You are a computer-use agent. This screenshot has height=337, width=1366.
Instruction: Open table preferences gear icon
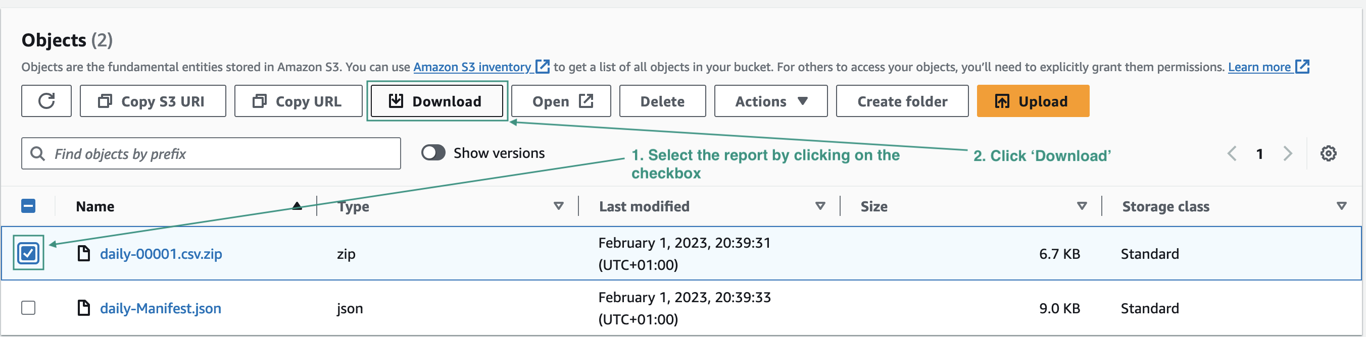pyautogui.click(x=1328, y=154)
